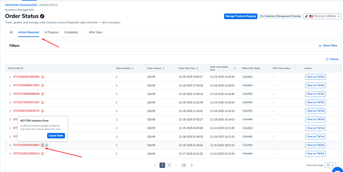
Task: Click info icon for order 577231109122462413
Action: (x=43, y=154)
